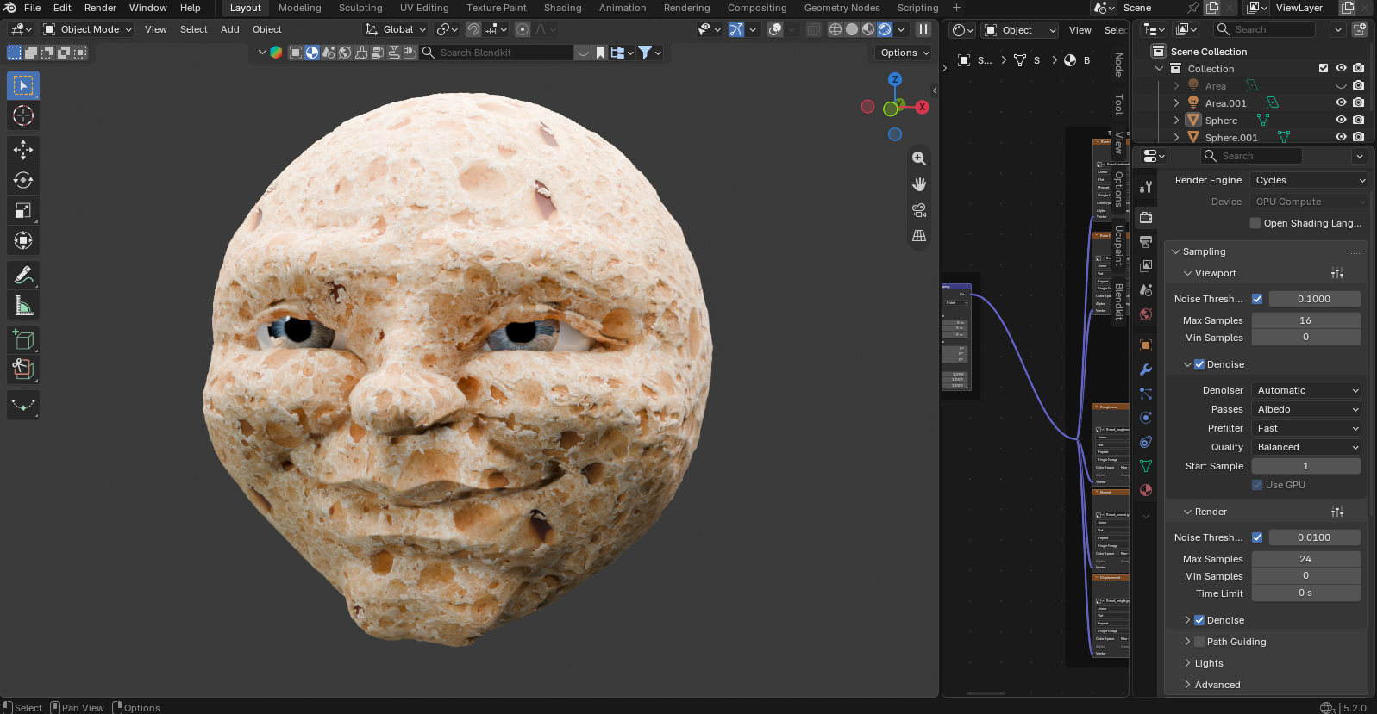
Task: Adjust render Max Samples field
Action: tap(1305, 559)
